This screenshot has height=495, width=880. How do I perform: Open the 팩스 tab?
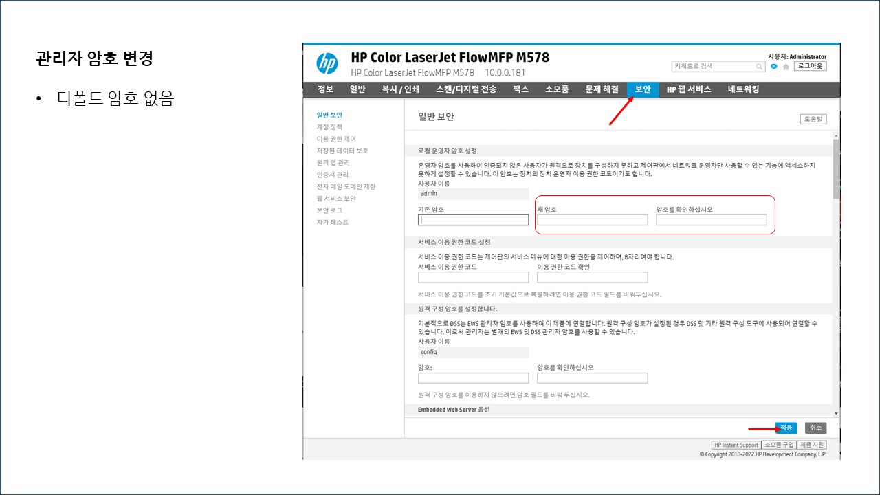coord(520,89)
